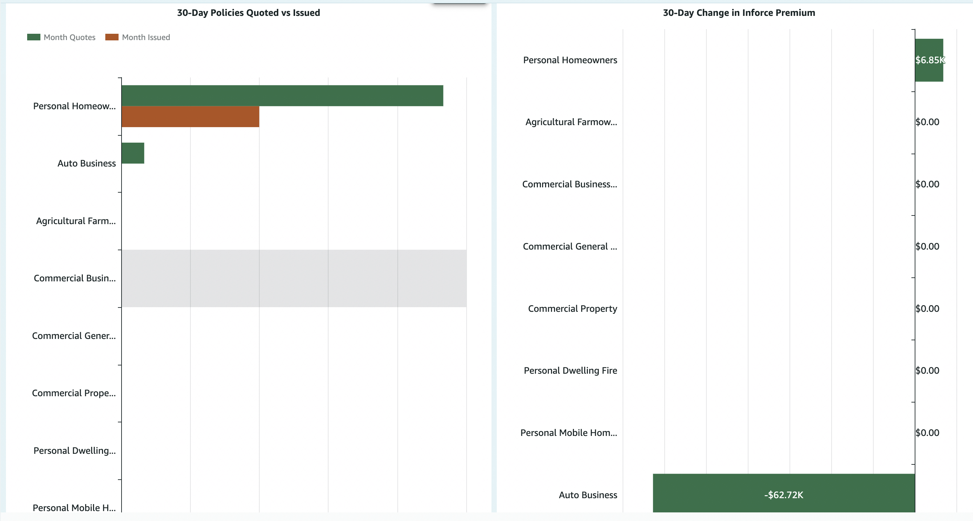This screenshot has height=521, width=973.
Task: Toggle the Month Issued legend item
Action: tap(146, 37)
